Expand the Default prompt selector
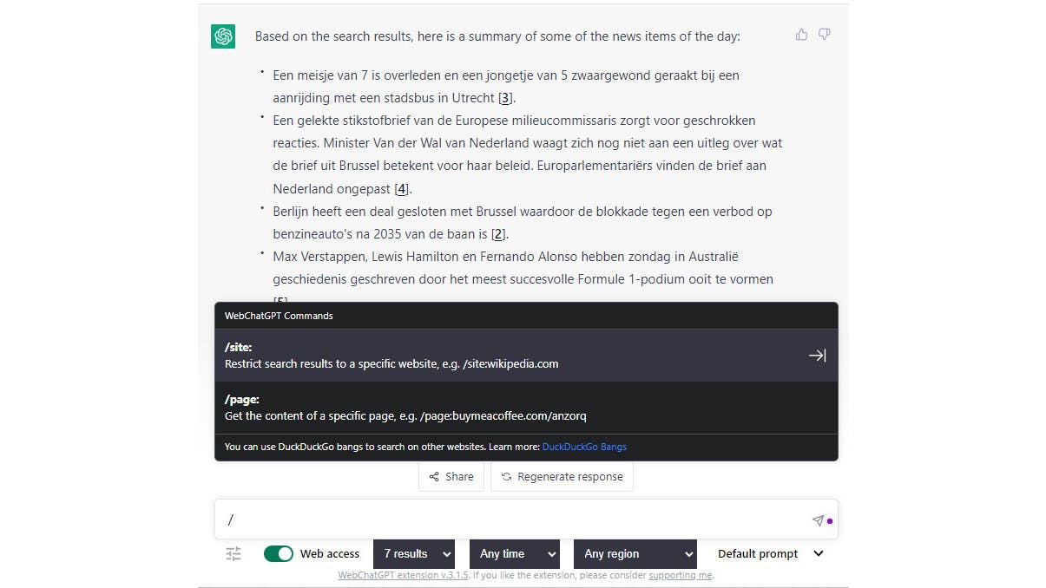 point(769,553)
